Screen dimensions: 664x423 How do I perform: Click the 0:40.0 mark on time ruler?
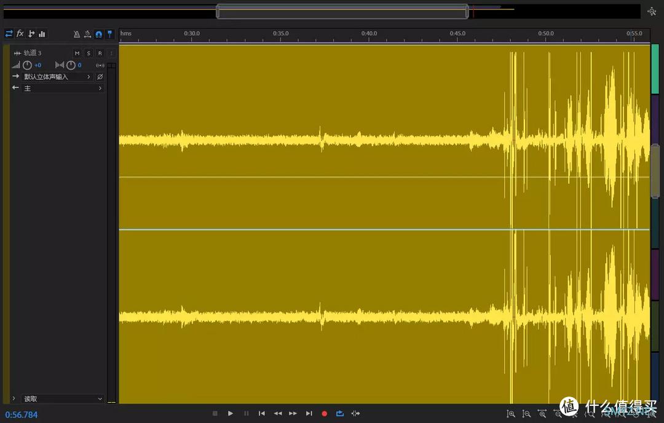click(x=370, y=33)
